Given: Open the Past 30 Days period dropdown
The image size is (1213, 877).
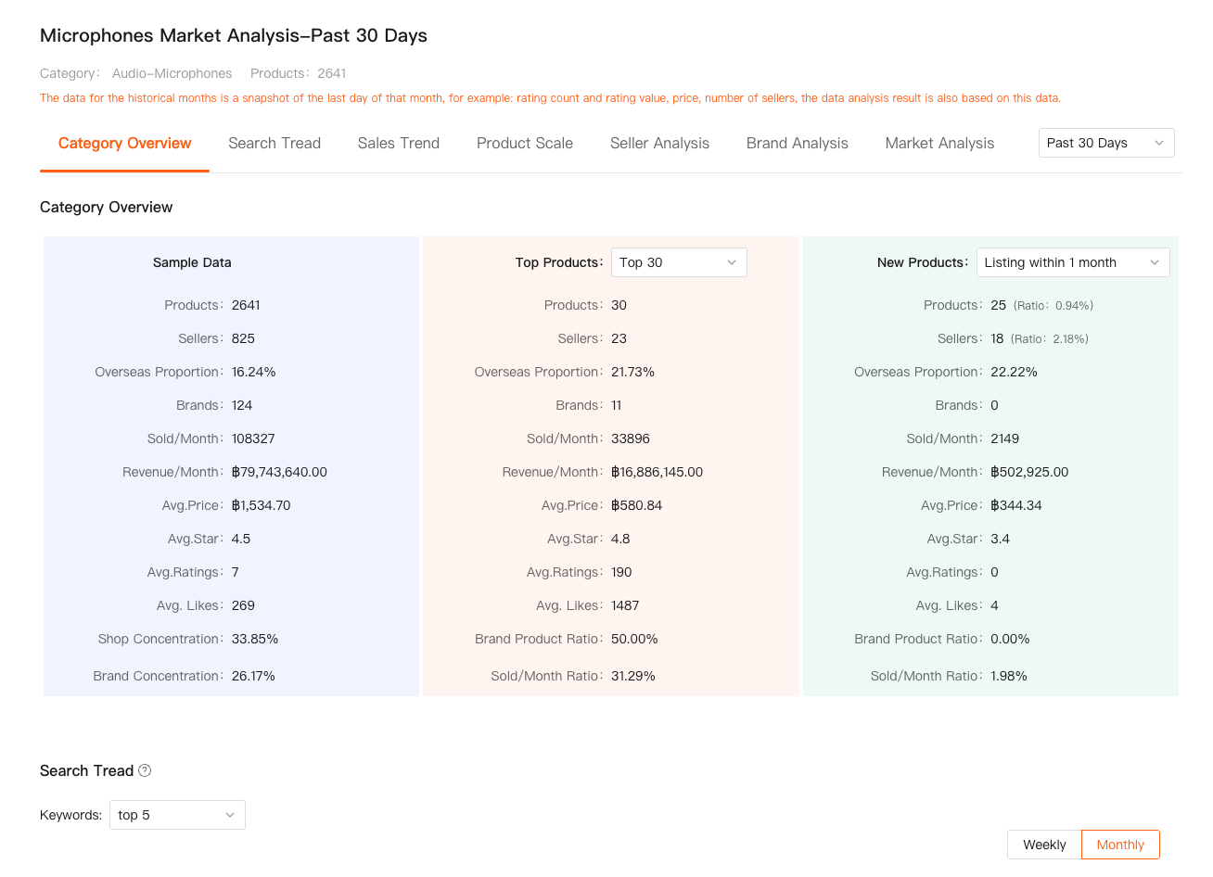Looking at the screenshot, I should [x=1105, y=143].
